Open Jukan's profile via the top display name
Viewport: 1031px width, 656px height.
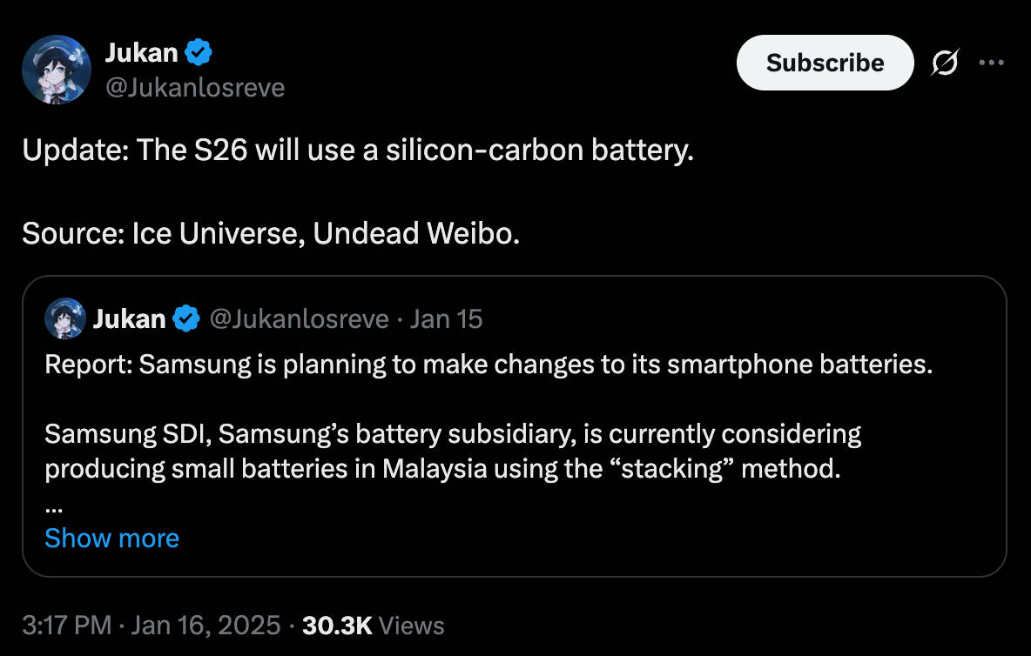141,53
